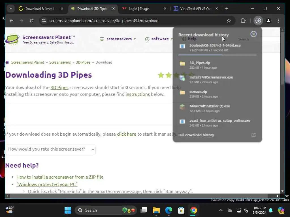Open 3D_Pipes.zip in download history

(x=217, y=65)
